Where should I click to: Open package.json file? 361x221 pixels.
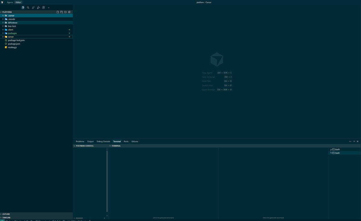coord(36,44)
